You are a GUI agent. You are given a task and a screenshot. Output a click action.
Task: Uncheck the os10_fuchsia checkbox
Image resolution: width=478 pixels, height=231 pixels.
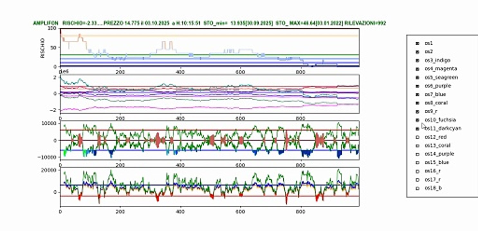(417, 120)
